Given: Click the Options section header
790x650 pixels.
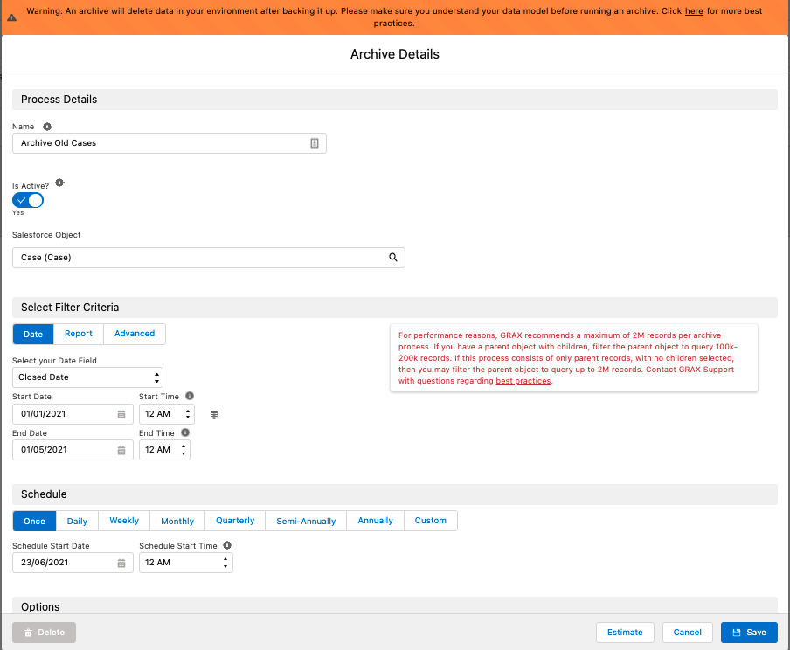Looking at the screenshot, I should click(x=395, y=605).
